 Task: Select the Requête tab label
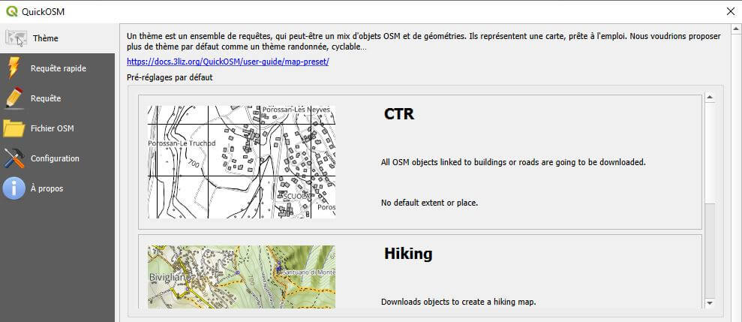tap(46, 98)
